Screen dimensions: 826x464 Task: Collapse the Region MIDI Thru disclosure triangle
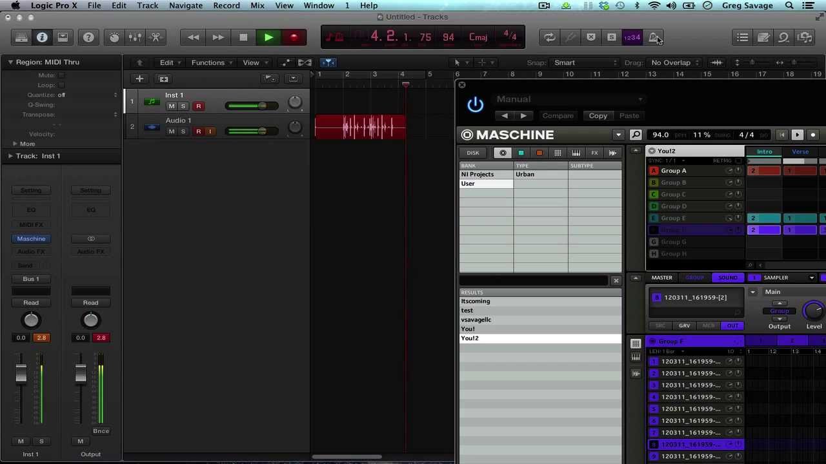click(x=10, y=62)
